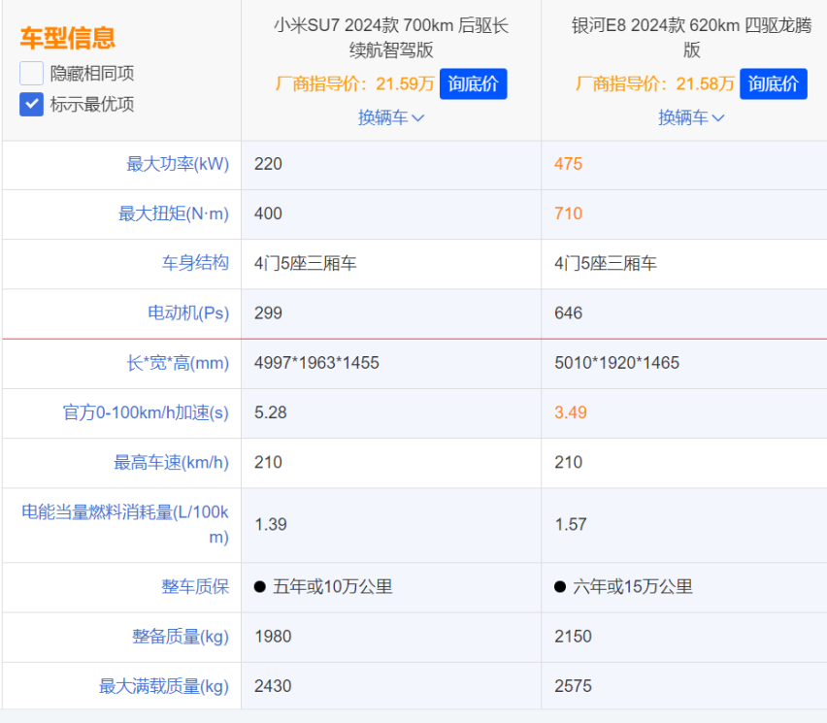
Task: Open the 银河E8 2024款 620km model title
Action: (691, 38)
